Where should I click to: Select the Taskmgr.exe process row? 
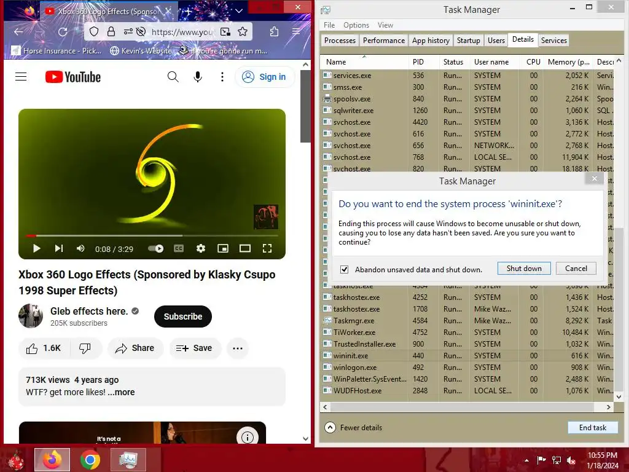(x=468, y=321)
